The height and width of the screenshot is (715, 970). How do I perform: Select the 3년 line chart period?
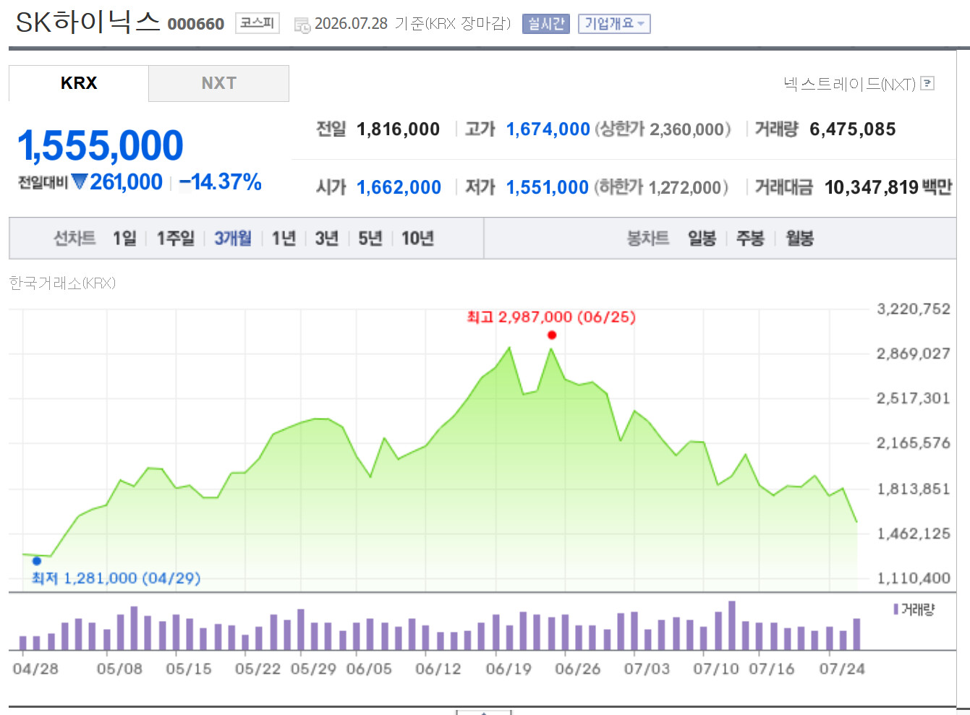pyautogui.click(x=327, y=238)
